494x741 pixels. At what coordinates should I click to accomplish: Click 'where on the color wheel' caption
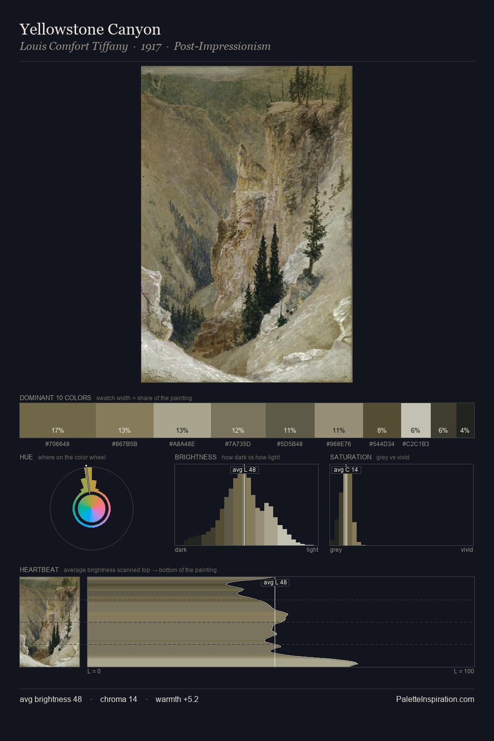pos(72,457)
